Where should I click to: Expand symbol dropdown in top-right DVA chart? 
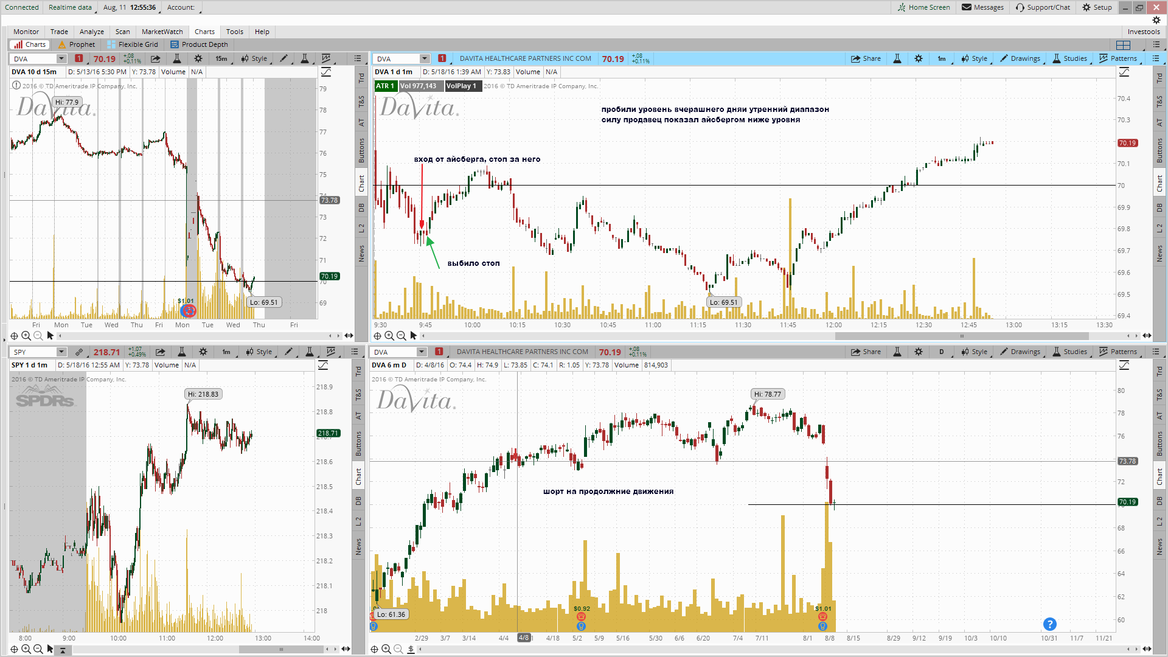[x=425, y=59]
